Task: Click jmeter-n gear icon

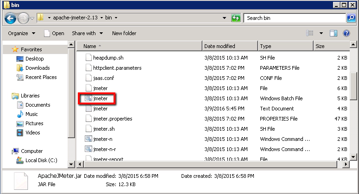Action: pos(88,139)
